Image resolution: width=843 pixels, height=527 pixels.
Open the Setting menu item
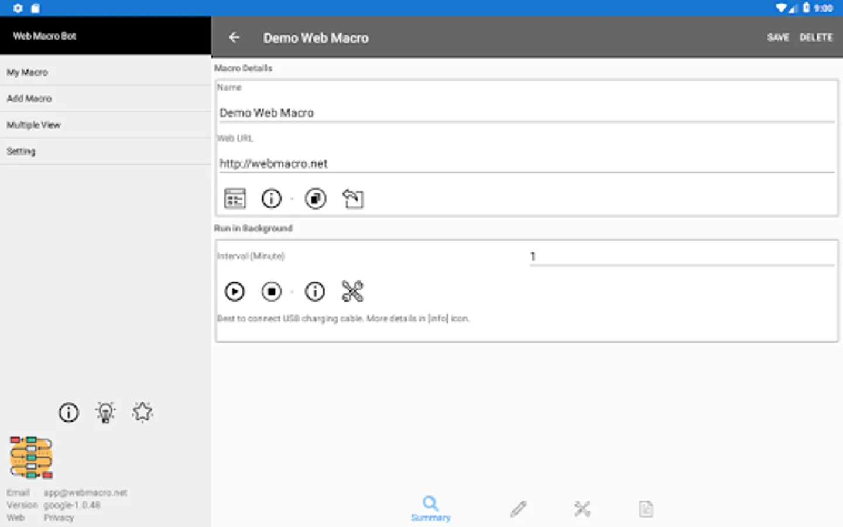point(105,151)
